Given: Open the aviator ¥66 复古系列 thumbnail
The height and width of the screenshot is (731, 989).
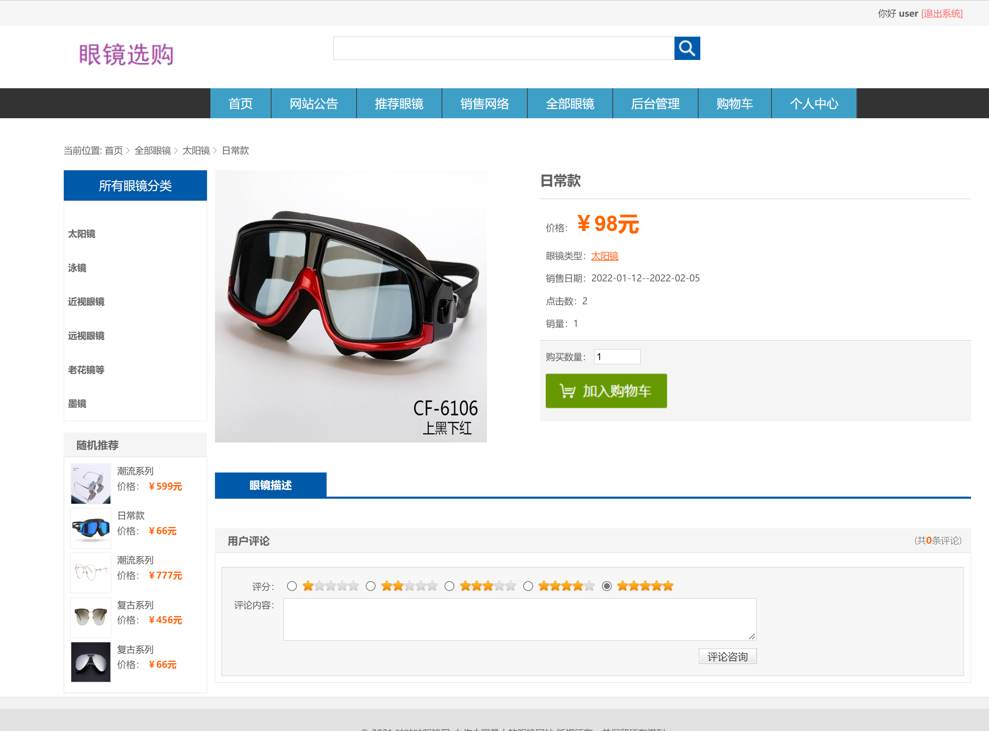Looking at the screenshot, I should click(x=91, y=662).
